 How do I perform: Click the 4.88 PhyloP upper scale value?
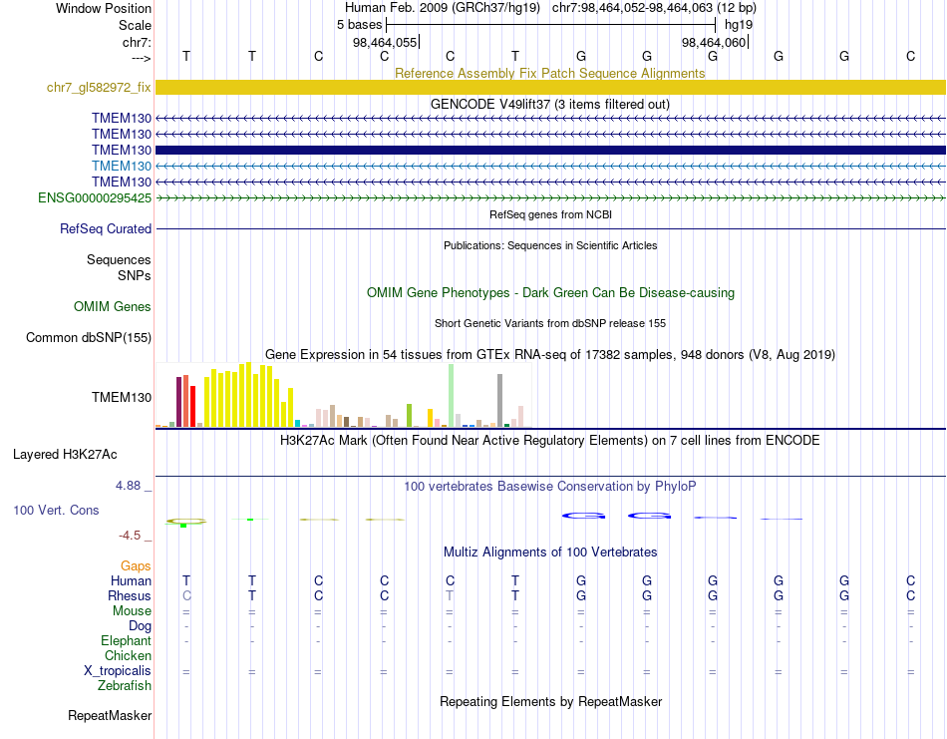coord(128,486)
